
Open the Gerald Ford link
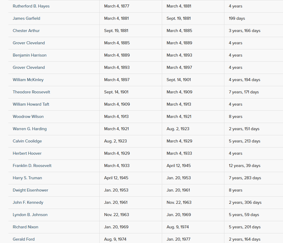24,239
